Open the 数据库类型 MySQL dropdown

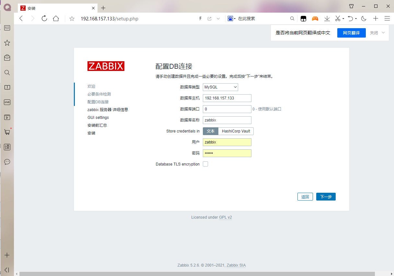click(x=220, y=87)
